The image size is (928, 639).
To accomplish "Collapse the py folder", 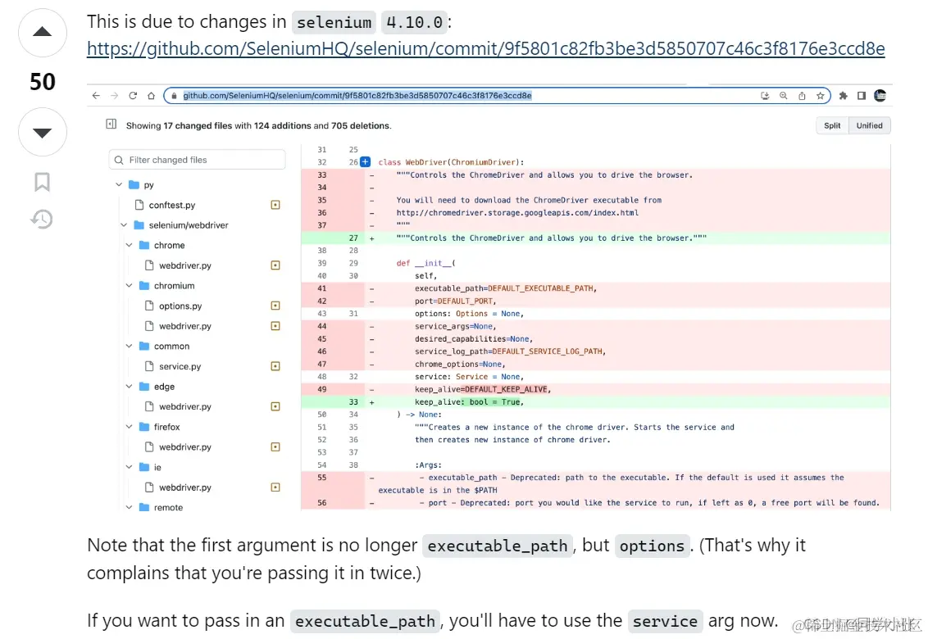I will (x=119, y=184).
